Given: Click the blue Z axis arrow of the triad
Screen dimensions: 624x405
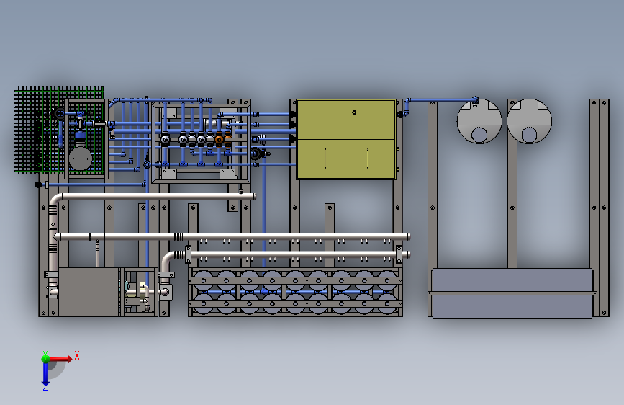Looking at the screenshot, I should click(45, 374).
